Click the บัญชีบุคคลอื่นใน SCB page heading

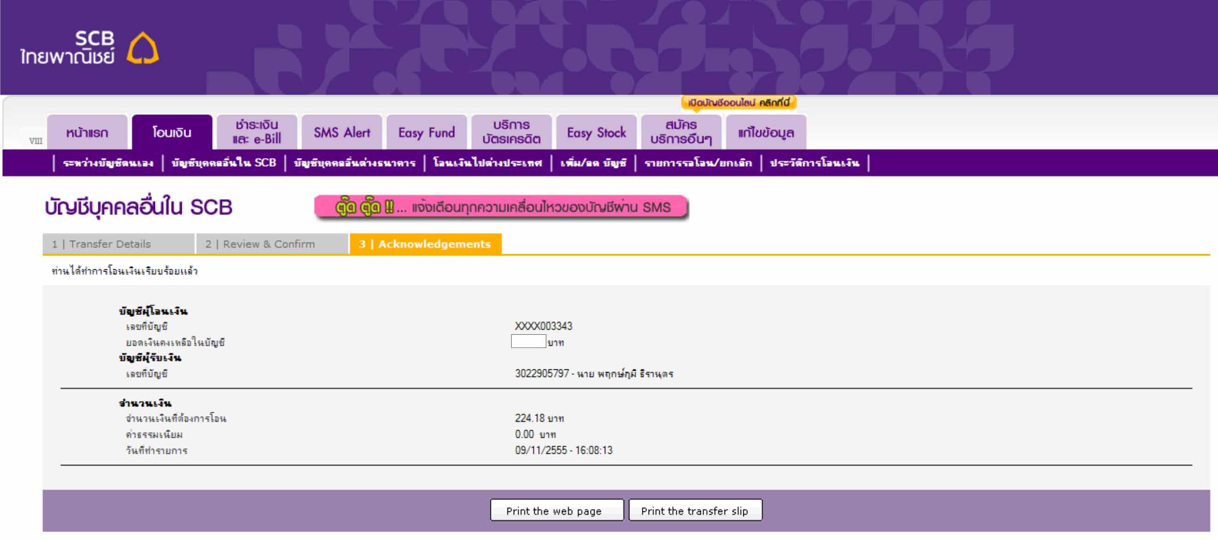point(138,208)
